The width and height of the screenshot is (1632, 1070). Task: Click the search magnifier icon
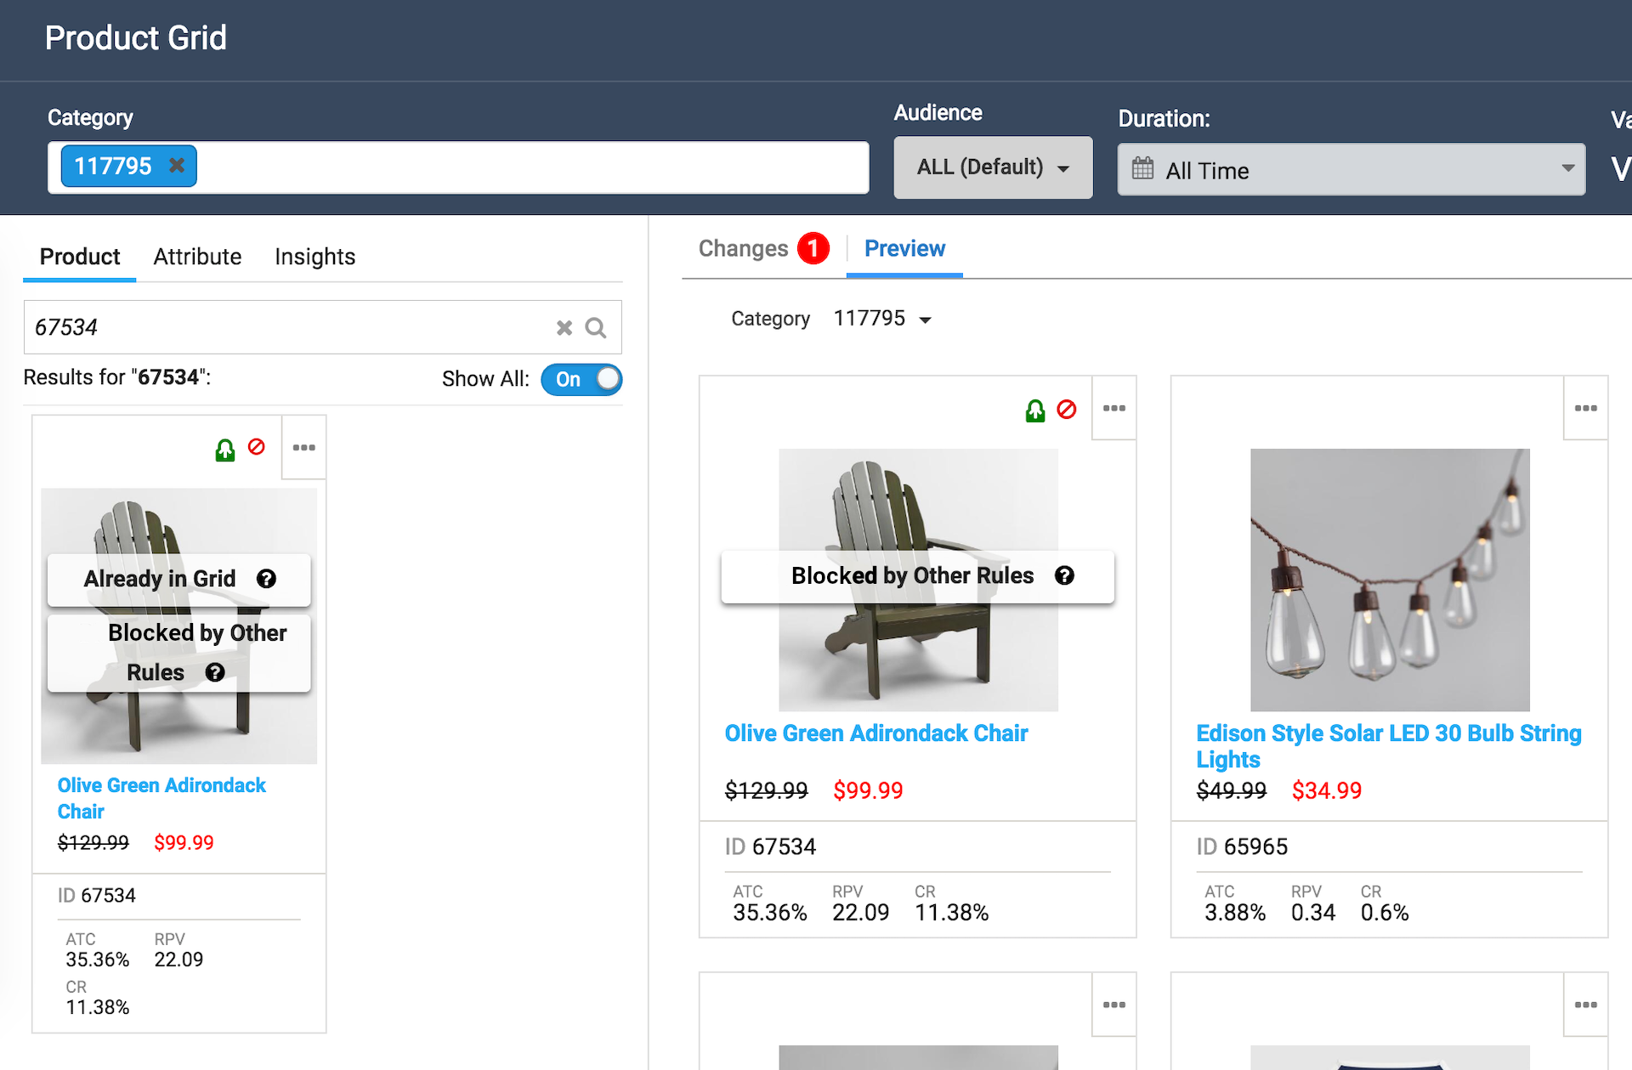coord(596,328)
